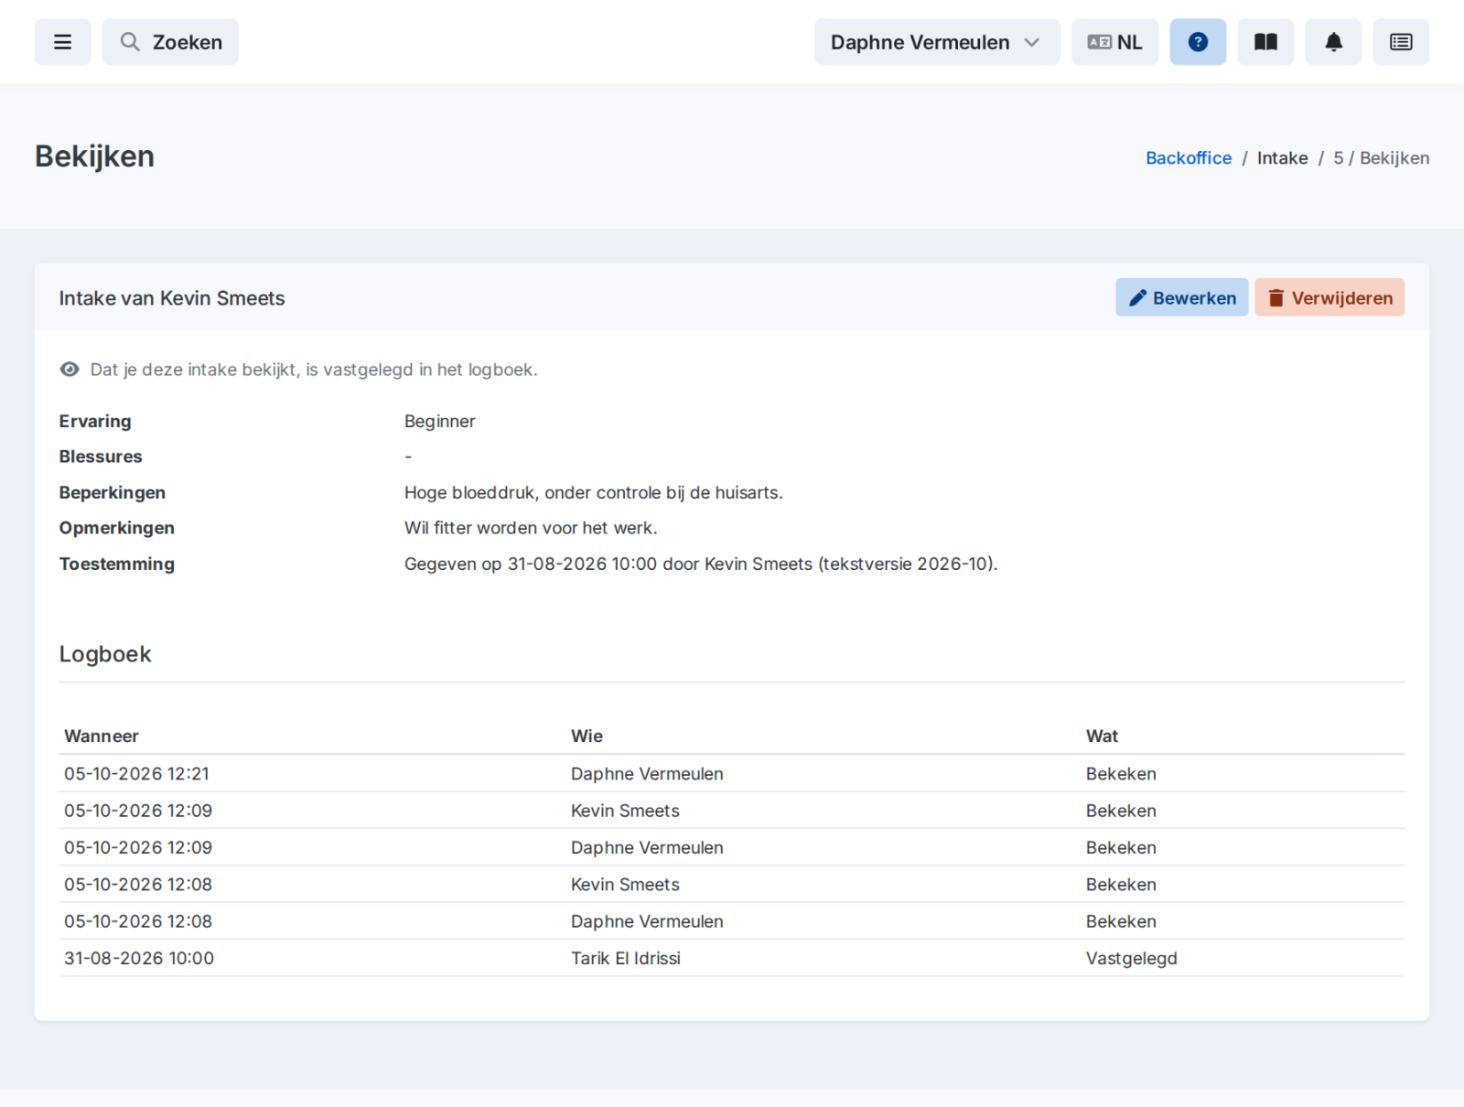The width and height of the screenshot is (1464, 1107).
Task: Click the 'Intake van Kevin Smeets' card title
Action: pyautogui.click(x=172, y=298)
